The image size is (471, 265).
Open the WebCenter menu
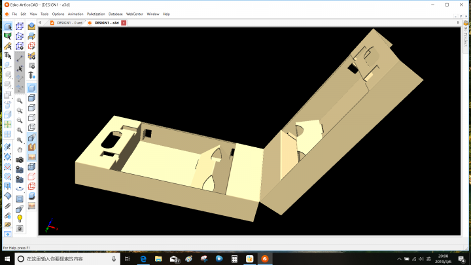(x=135, y=14)
